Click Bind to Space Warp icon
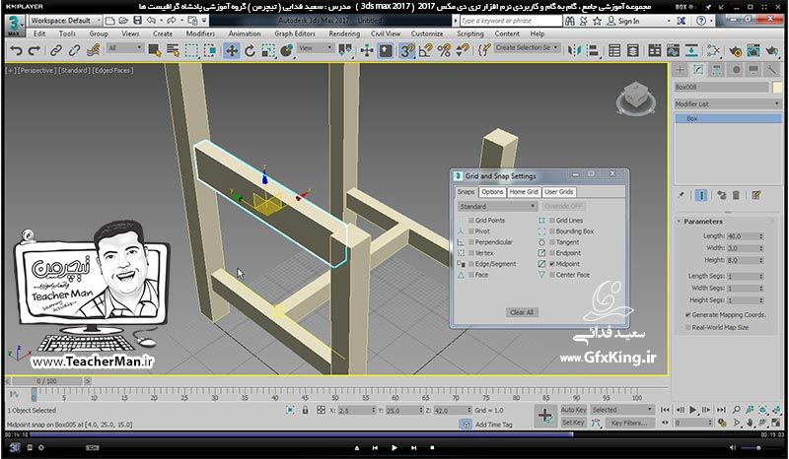The width and height of the screenshot is (789, 459). [93, 50]
